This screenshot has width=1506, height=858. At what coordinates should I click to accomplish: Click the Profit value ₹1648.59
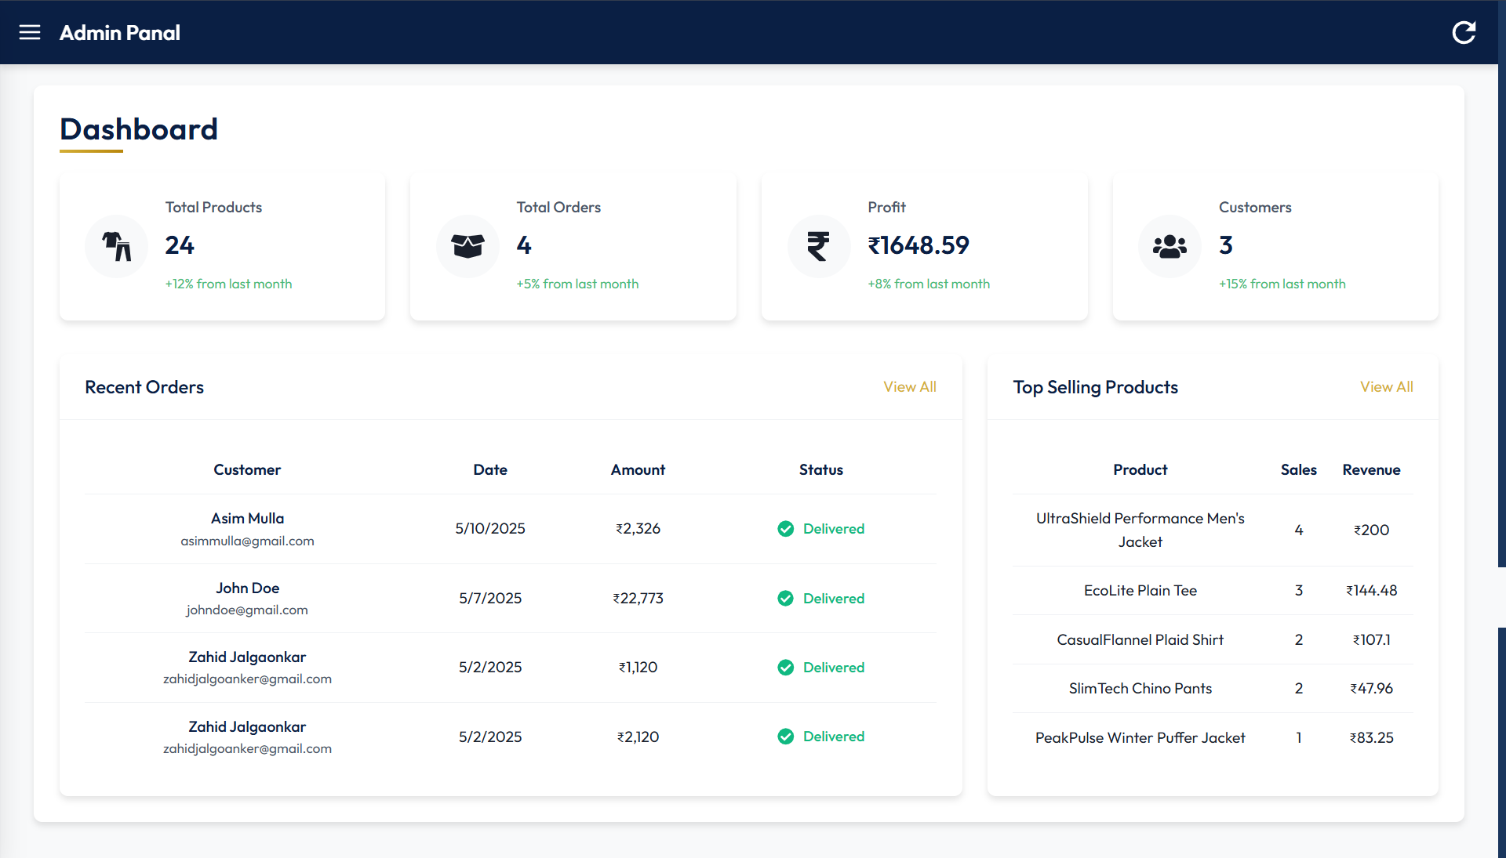(919, 245)
